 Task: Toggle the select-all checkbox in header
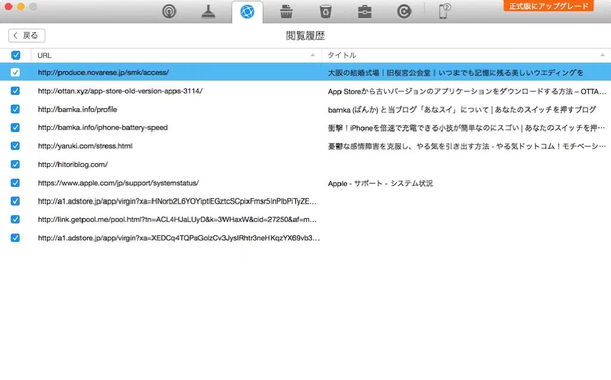pos(16,55)
